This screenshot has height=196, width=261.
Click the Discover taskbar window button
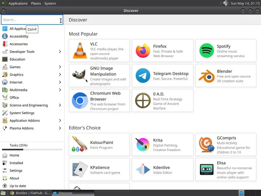pyautogui.click(x=73, y=193)
